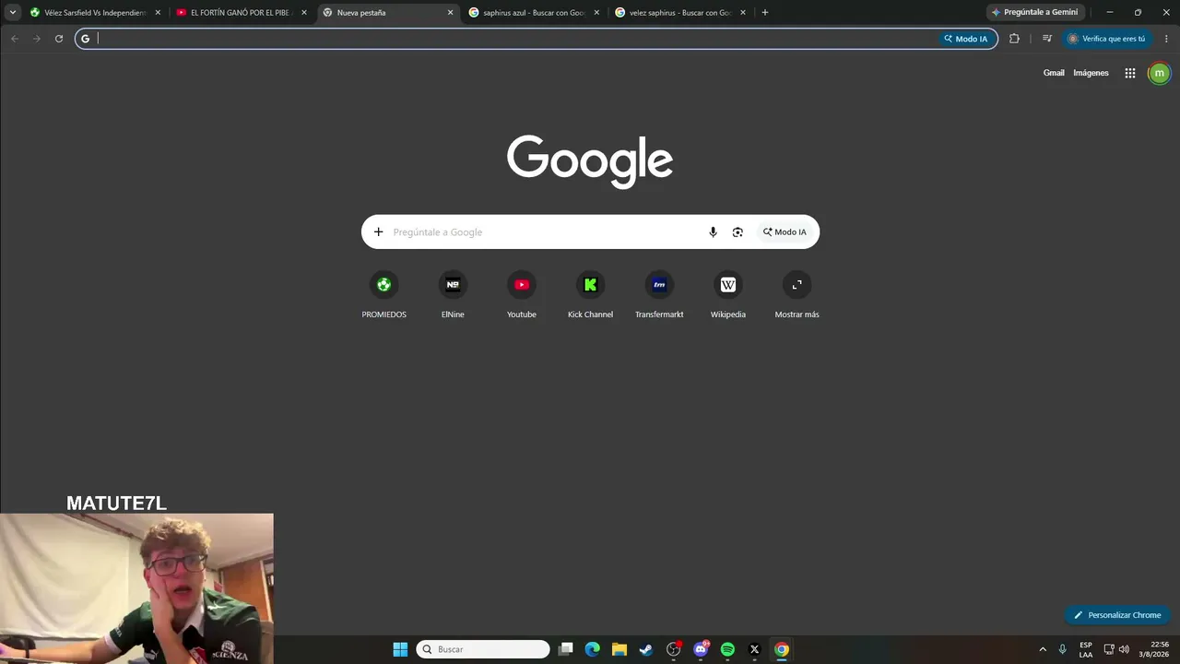Click Modo IA in the Google search box
This screenshot has height=664, width=1180.
(785, 232)
